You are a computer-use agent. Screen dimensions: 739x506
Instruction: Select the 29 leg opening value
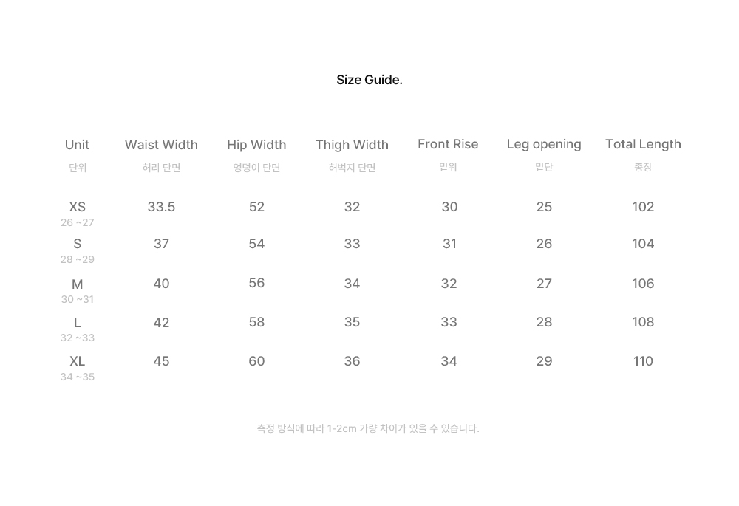(x=544, y=361)
